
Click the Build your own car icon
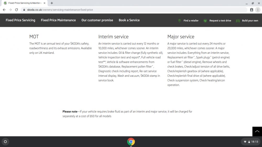[x=238, y=21]
